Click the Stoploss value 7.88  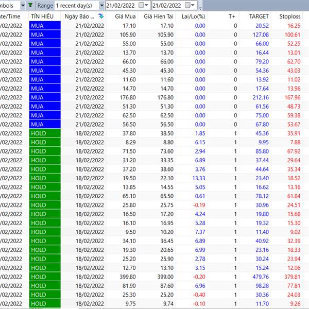click(x=295, y=142)
